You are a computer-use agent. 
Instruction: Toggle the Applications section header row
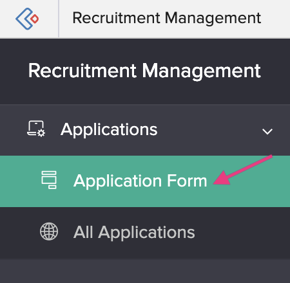(145, 130)
